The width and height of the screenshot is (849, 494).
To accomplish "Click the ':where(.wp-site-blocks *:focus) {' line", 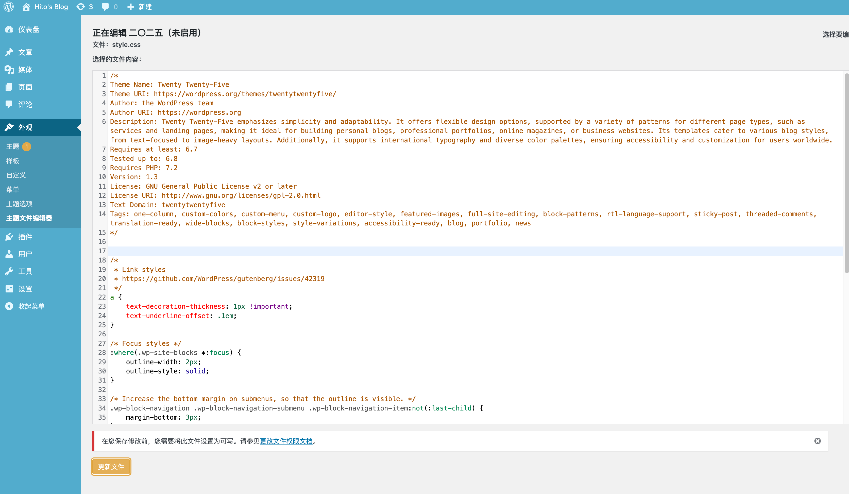I will 176,352.
